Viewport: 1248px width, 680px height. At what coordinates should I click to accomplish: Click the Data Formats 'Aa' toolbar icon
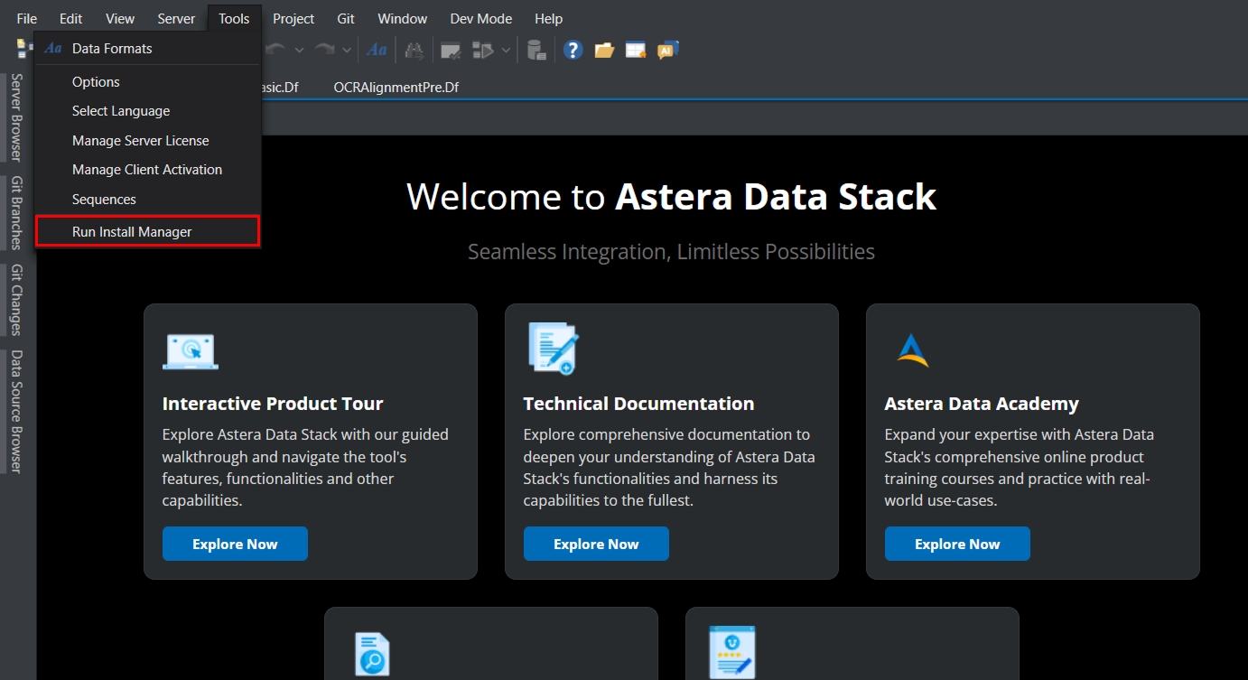coord(377,51)
